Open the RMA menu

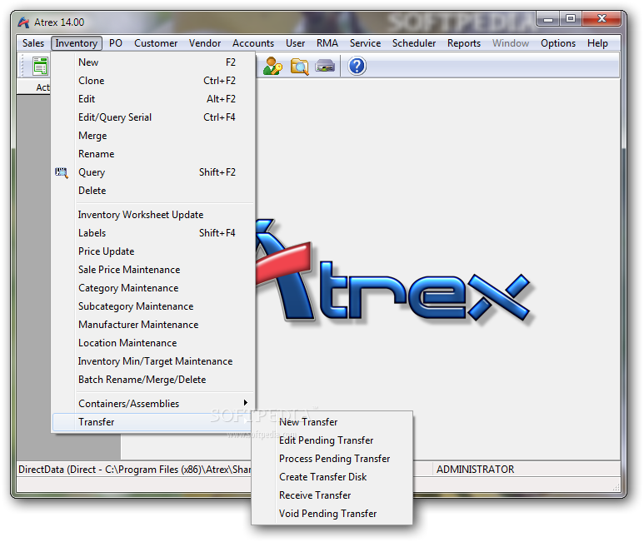point(327,43)
